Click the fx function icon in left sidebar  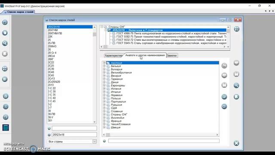(x=6, y=107)
